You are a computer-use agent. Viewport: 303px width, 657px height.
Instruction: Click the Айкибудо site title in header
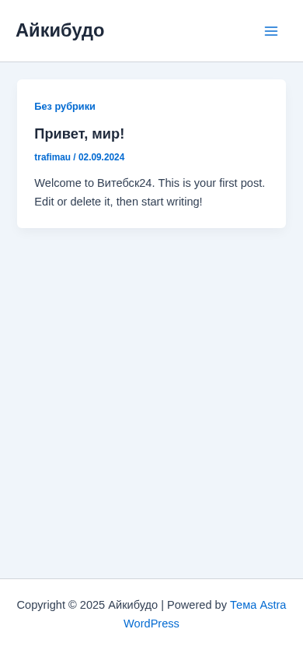(60, 30)
